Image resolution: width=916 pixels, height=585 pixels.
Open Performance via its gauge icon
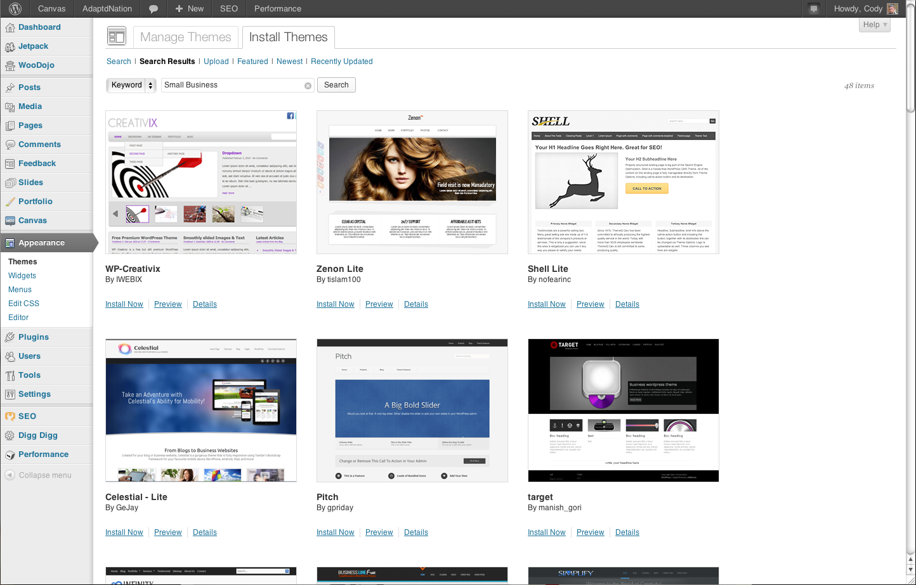coord(11,454)
